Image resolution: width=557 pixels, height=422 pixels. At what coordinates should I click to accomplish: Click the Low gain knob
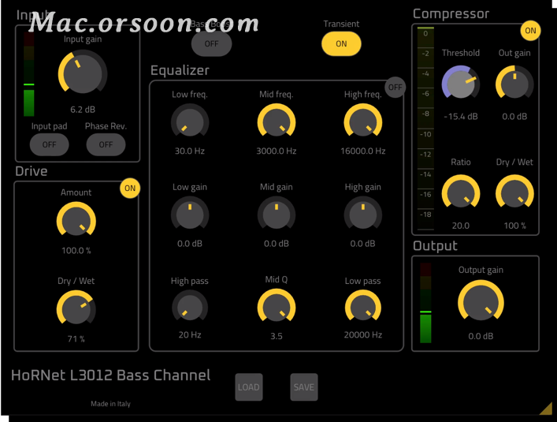tap(190, 213)
